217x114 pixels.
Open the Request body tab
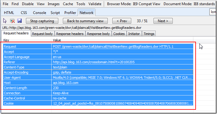click(42, 34)
